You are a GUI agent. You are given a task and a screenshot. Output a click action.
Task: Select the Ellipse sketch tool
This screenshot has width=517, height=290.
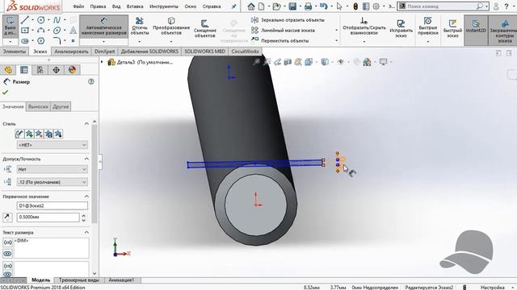[57, 31]
